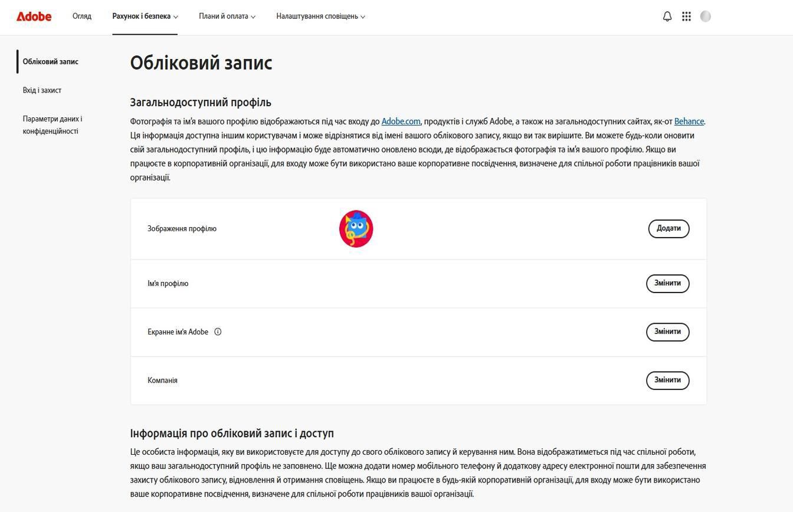Click the Adobe logo
793x512 pixels.
(x=34, y=16)
